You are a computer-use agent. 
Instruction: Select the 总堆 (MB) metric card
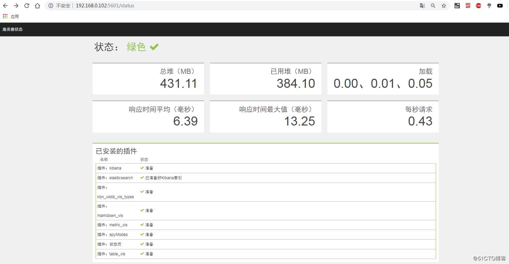tap(148, 79)
